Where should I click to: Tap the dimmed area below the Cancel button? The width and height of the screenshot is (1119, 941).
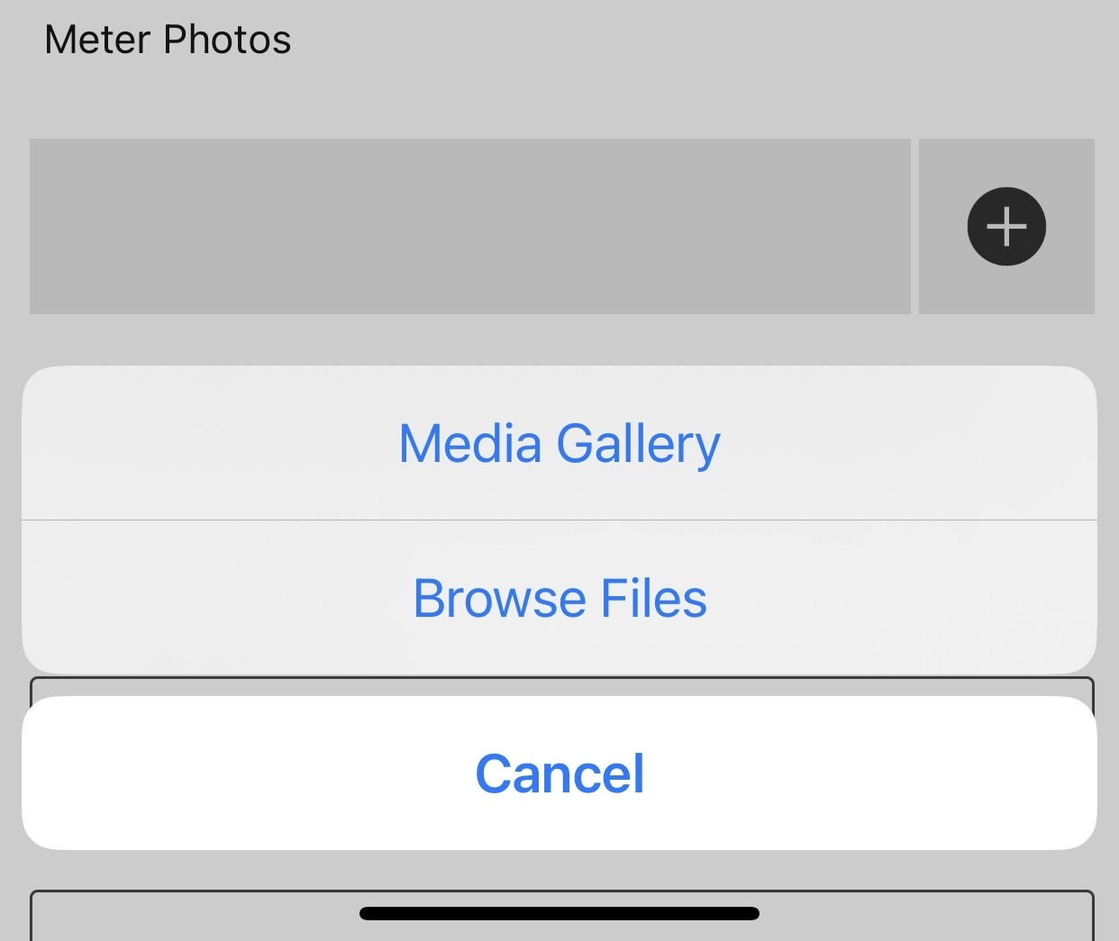[559, 870]
